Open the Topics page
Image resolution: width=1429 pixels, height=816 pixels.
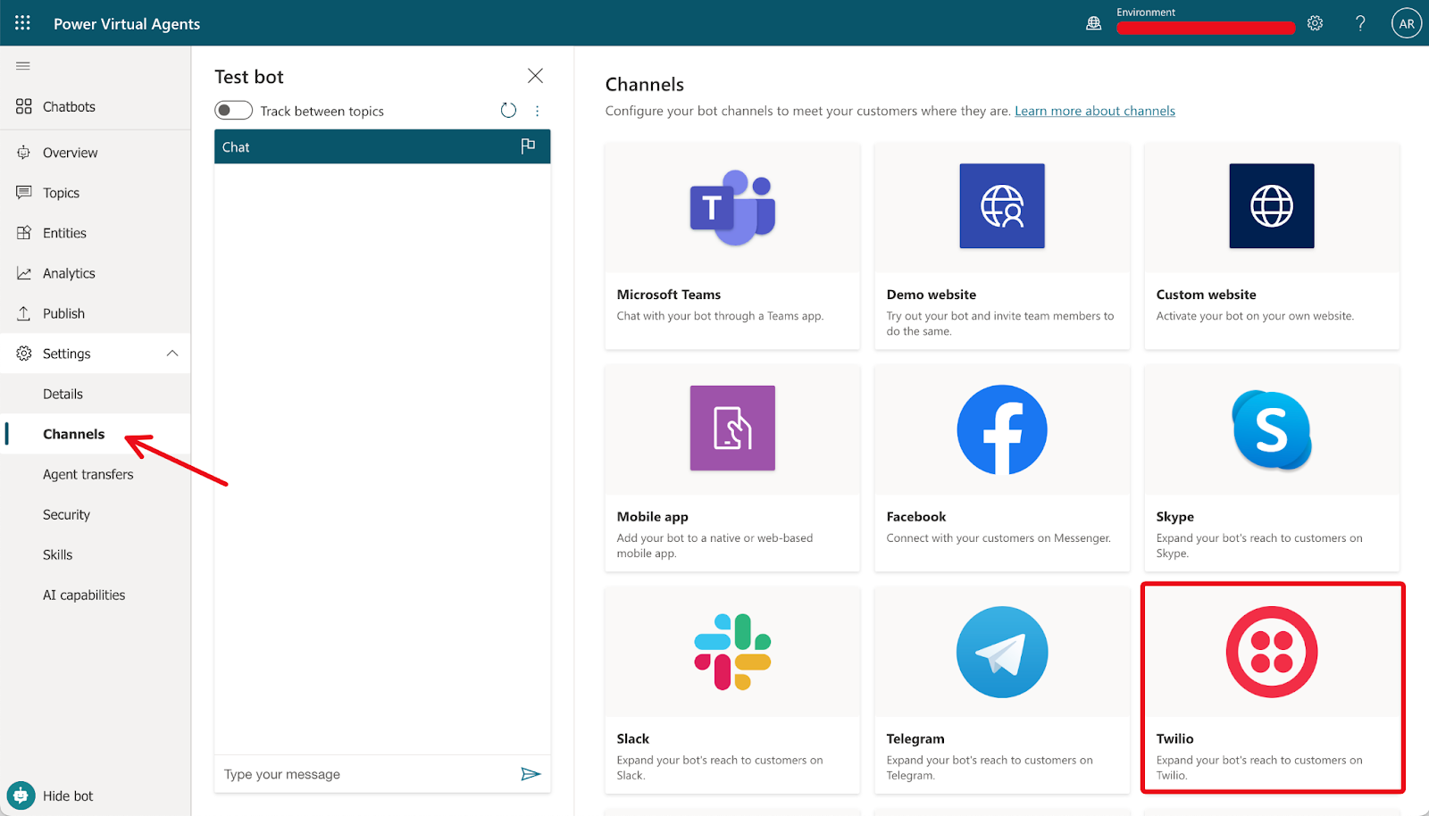click(95, 193)
